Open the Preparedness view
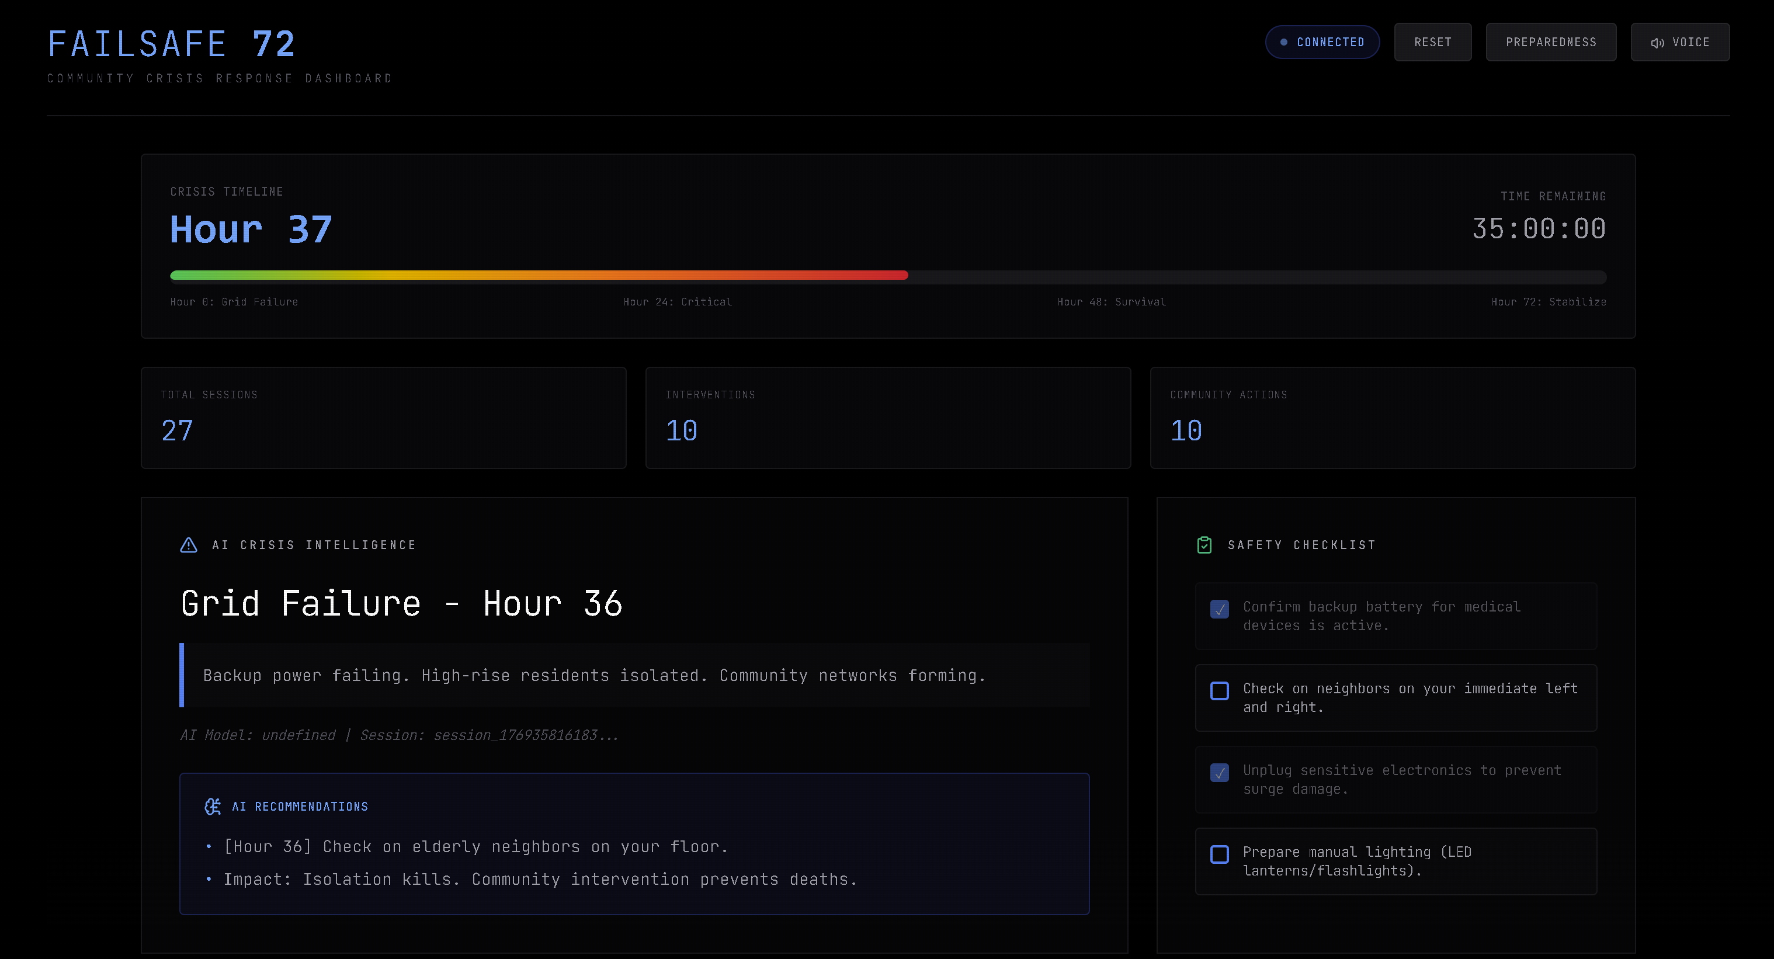This screenshot has width=1774, height=959. click(1550, 43)
